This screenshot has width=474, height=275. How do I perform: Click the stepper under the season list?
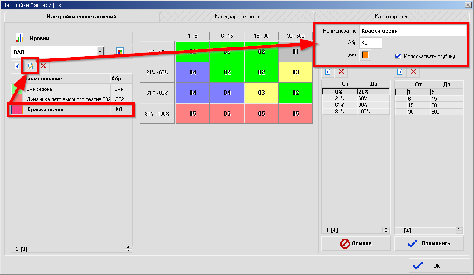click(129, 249)
